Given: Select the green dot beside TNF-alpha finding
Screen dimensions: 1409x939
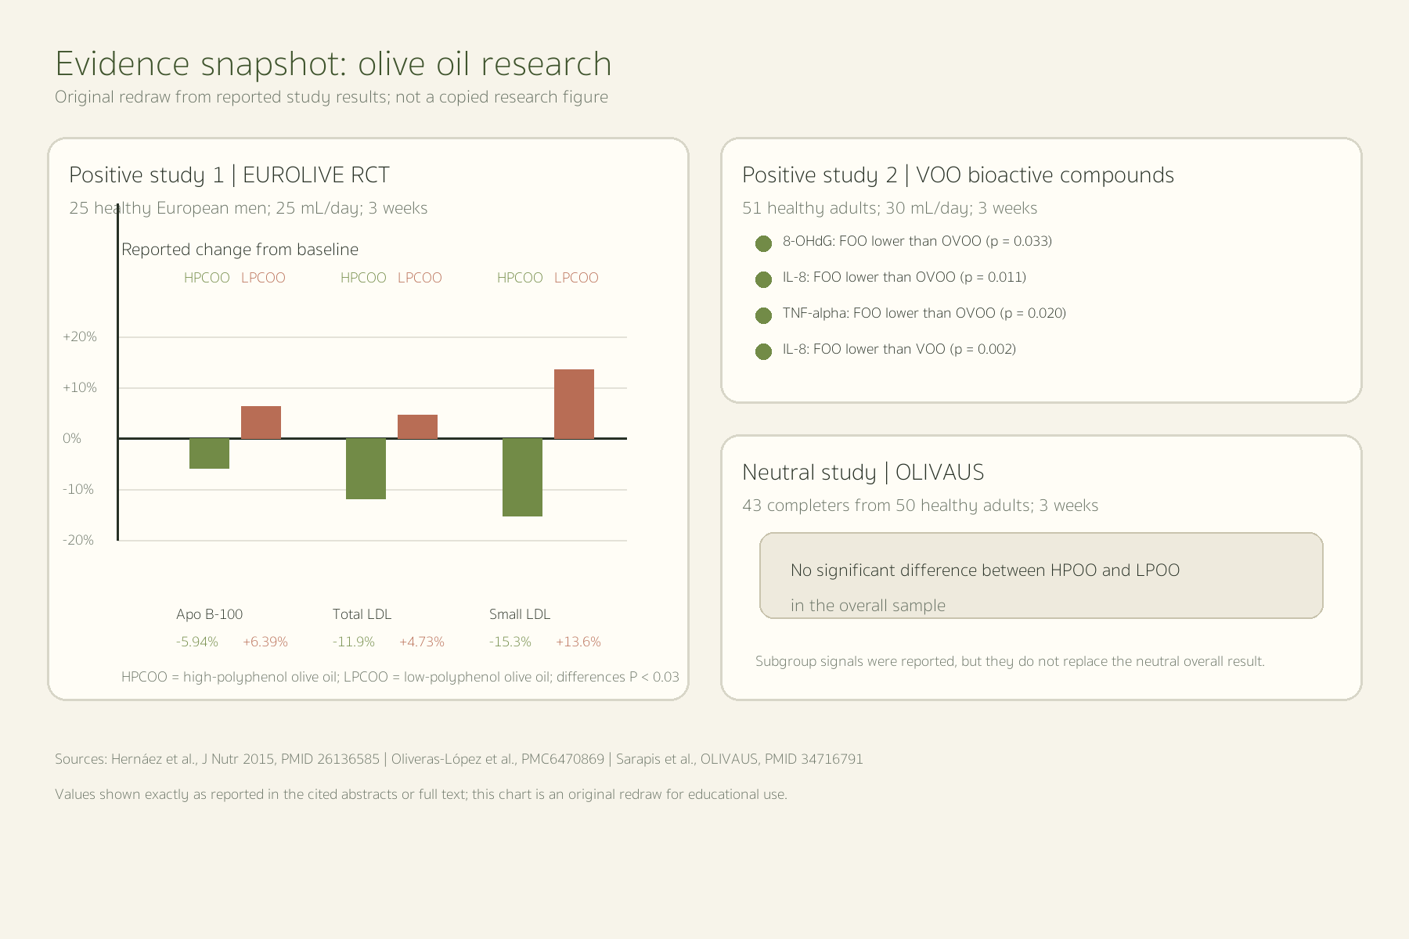Looking at the screenshot, I should [763, 315].
